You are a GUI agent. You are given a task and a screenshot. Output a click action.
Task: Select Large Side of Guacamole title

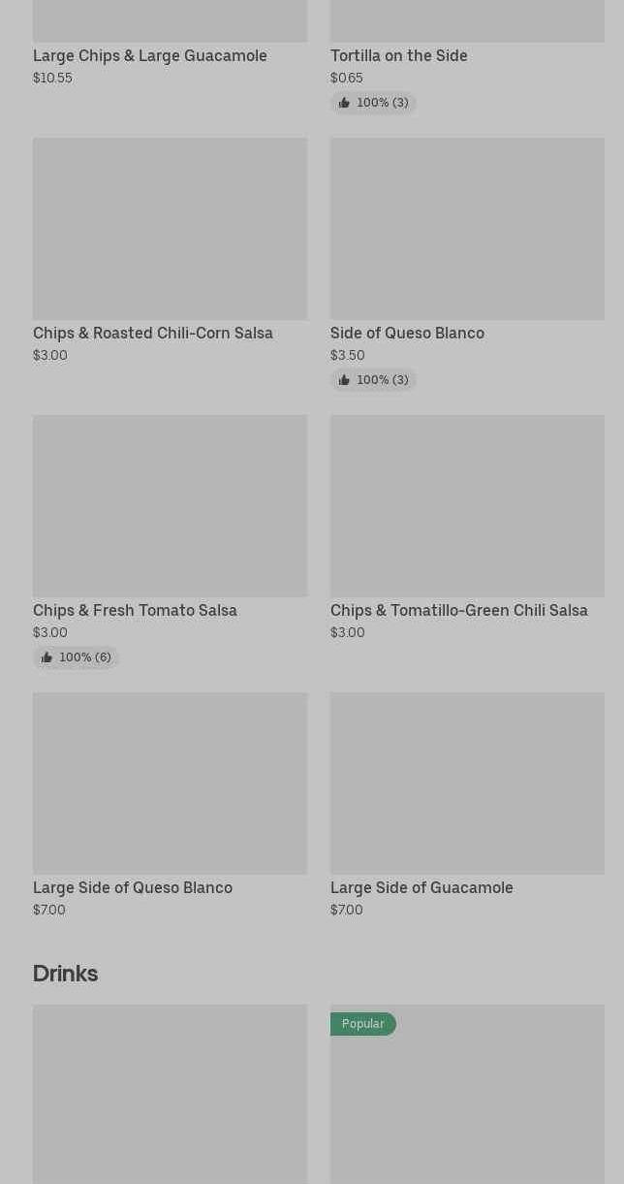tap(421, 888)
